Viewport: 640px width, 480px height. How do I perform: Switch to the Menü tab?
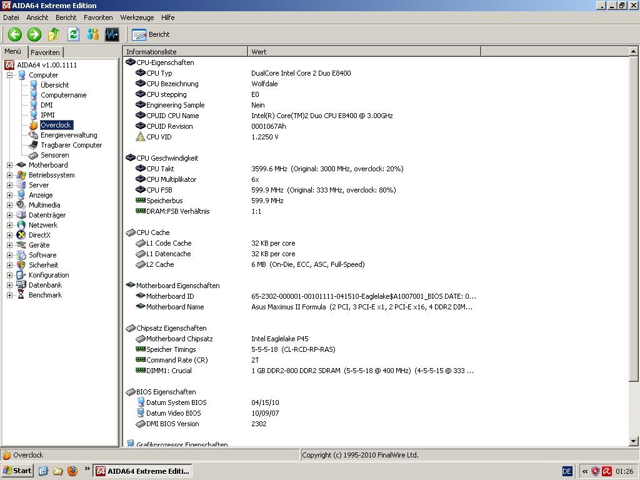14,51
